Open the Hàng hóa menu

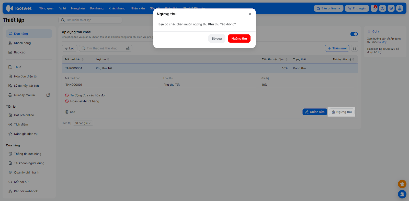pos(78,8)
